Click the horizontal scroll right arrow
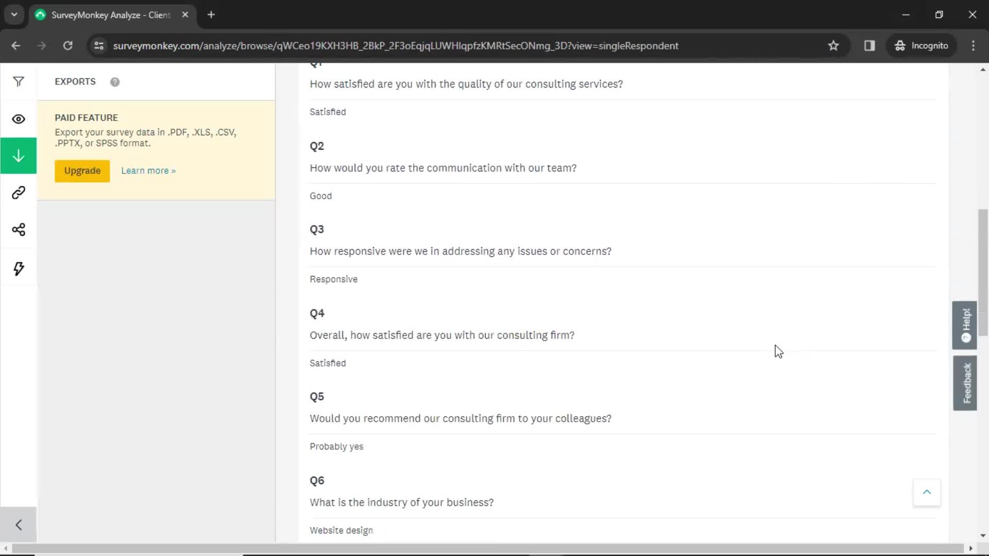 (x=971, y=548)
